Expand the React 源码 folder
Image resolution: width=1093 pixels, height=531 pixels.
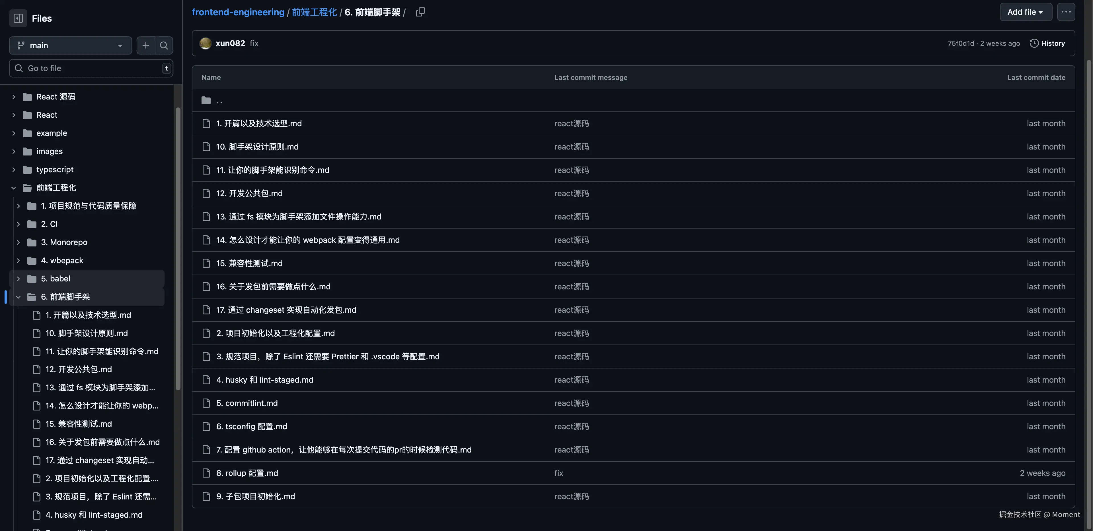click(x=14, y=97)
